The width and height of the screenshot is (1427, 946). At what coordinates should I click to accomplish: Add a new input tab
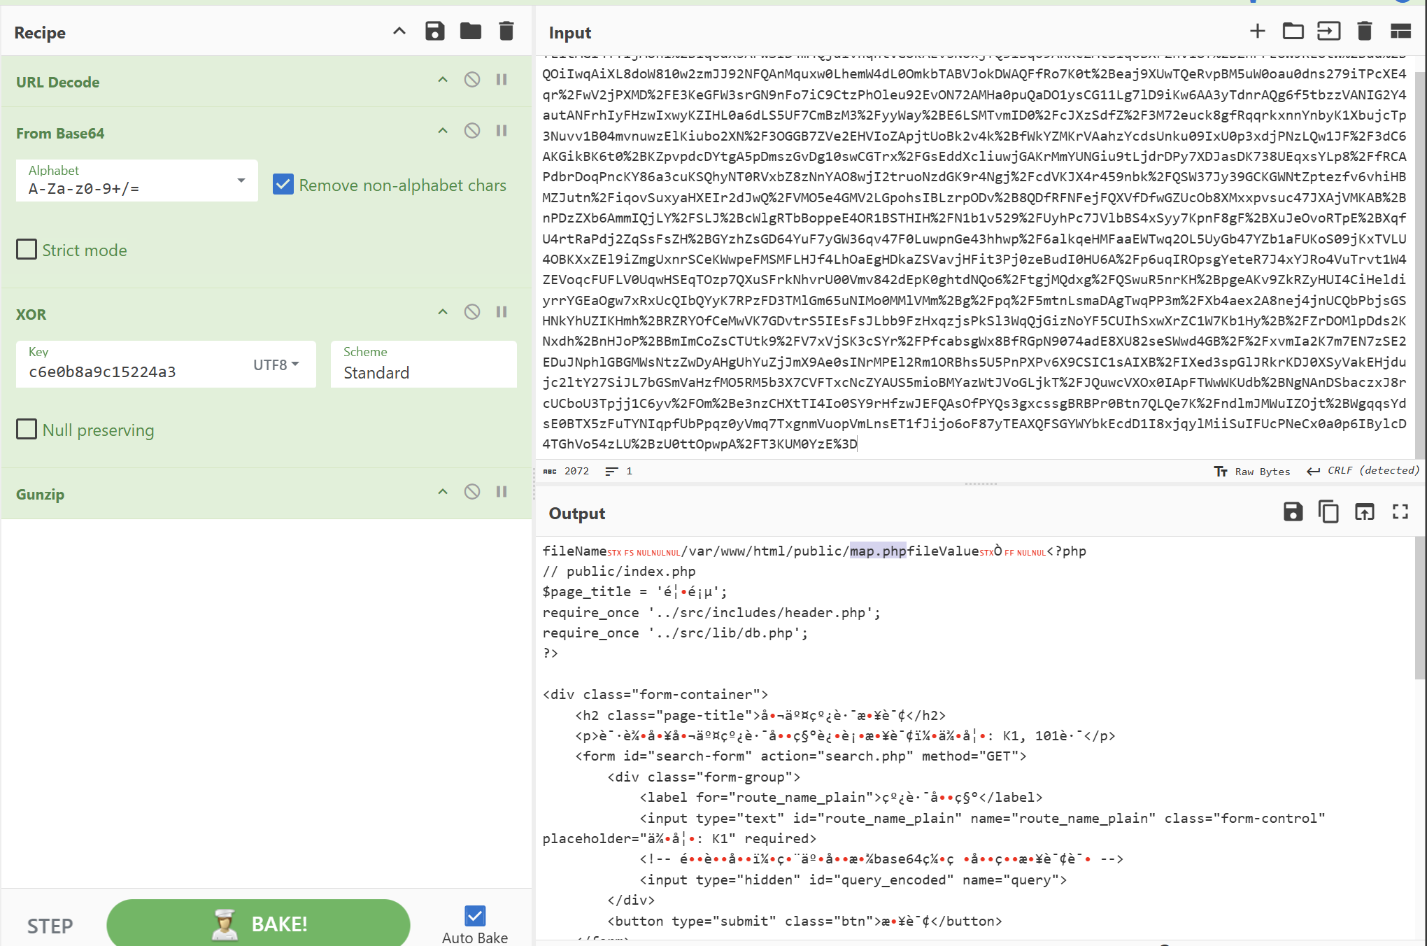point(1257,31)
